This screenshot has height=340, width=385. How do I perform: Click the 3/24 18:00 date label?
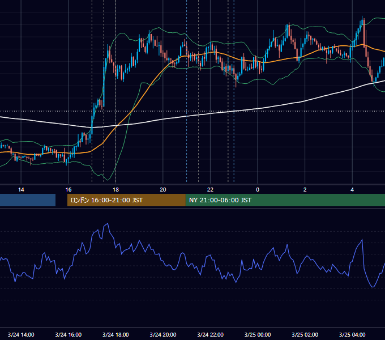115,334
